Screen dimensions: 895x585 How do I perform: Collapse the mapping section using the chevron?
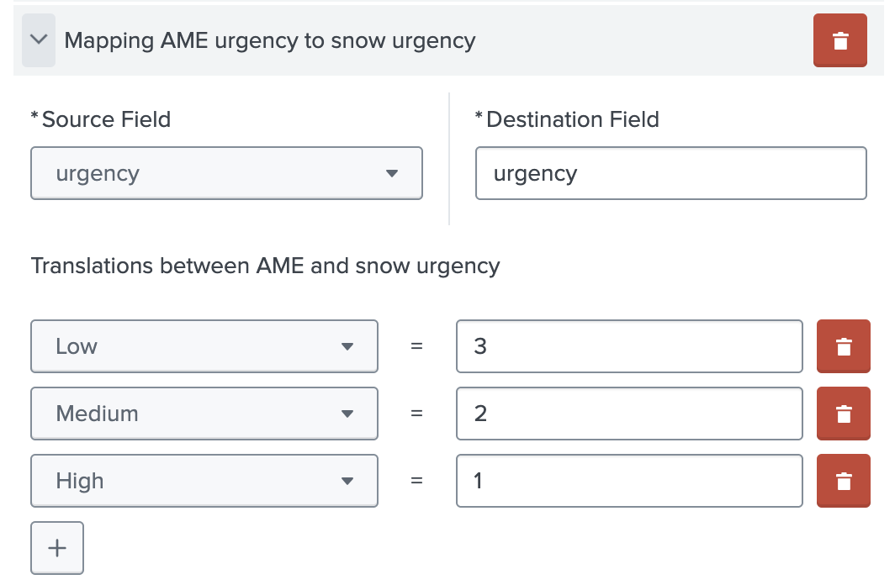[38, 40]
